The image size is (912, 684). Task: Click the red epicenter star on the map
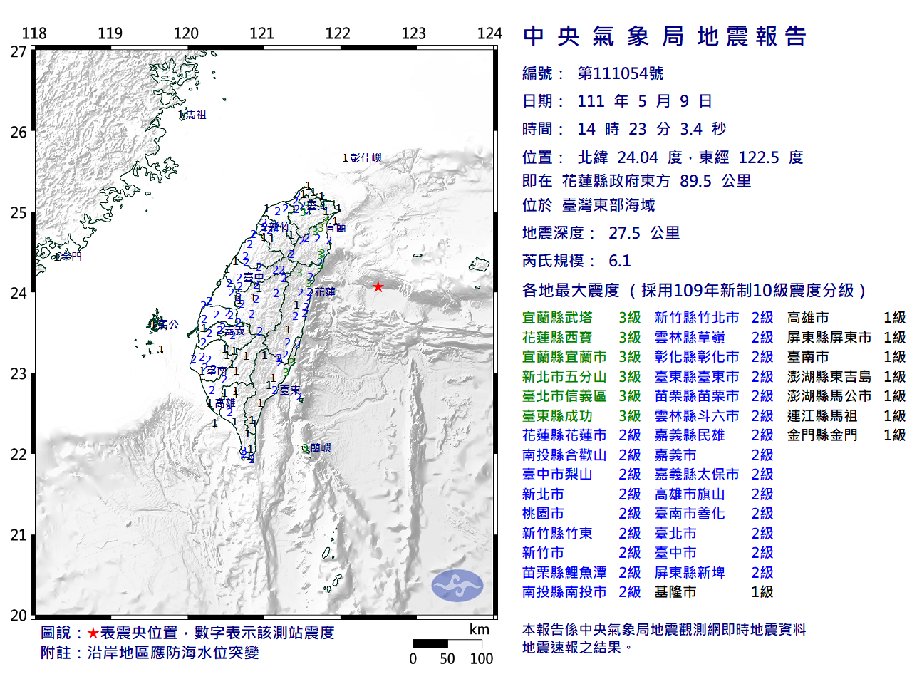(378, 286)
